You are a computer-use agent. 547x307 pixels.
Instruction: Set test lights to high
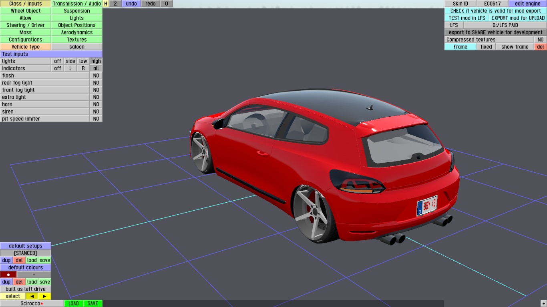coord(96,61)
